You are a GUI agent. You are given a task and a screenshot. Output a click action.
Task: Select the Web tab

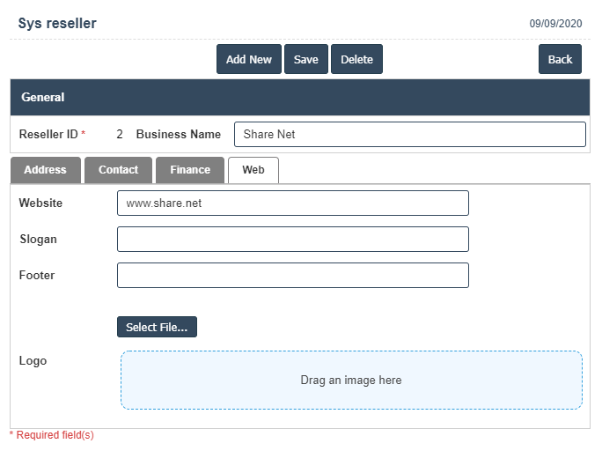pos(253,170)
